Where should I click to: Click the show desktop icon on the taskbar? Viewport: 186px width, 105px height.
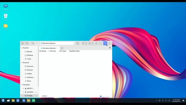(x=8, y=101)
